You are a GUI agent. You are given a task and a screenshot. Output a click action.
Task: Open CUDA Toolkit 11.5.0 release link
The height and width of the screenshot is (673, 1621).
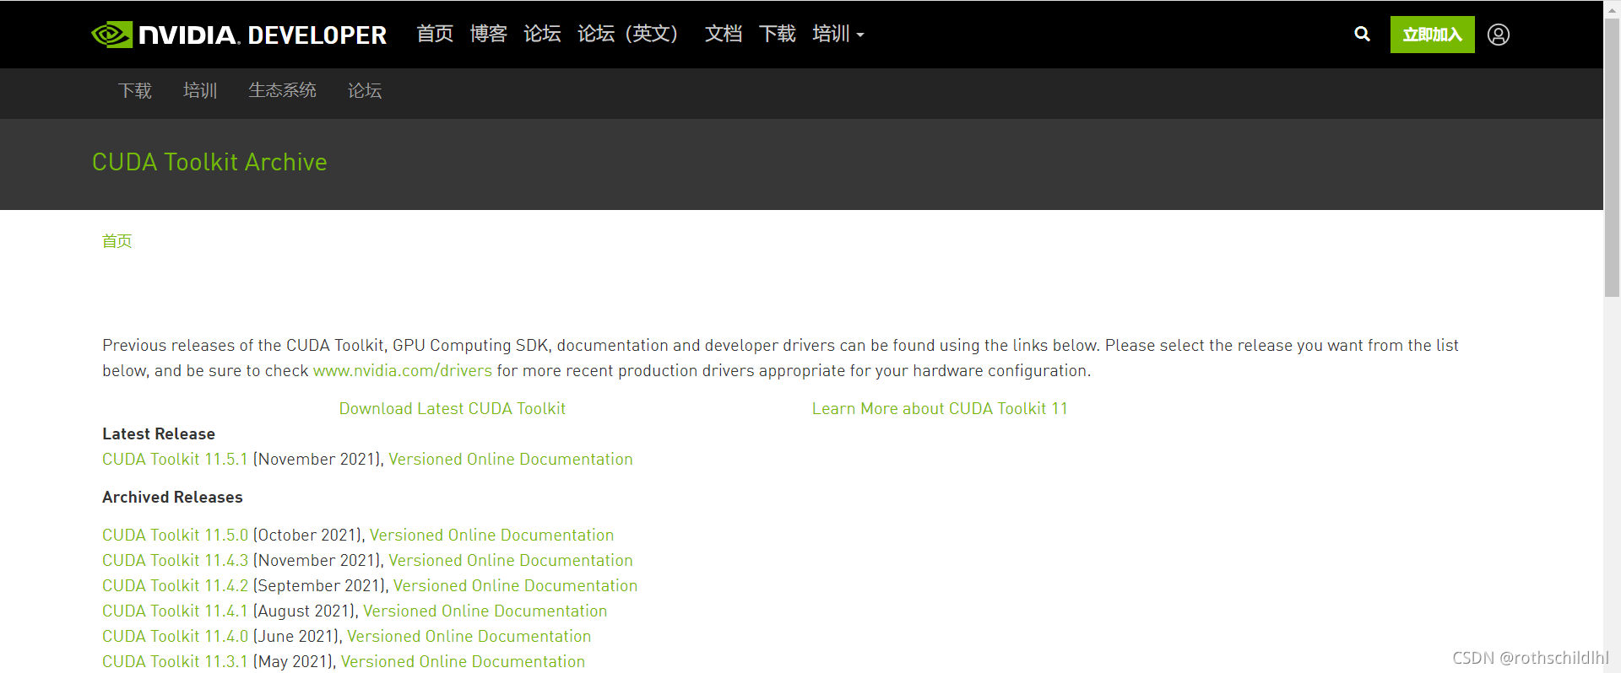coord(176,536)
